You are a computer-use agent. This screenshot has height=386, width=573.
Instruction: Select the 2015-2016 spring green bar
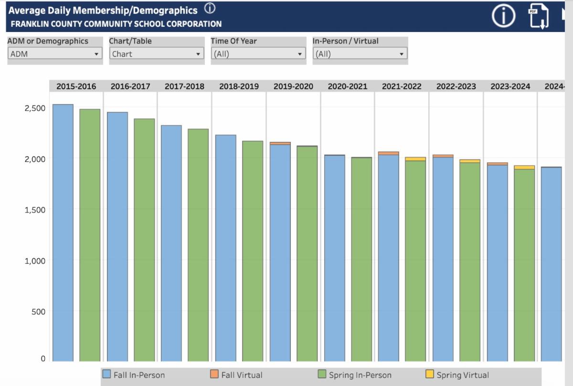pyautogui.click(x=90, y=235)
